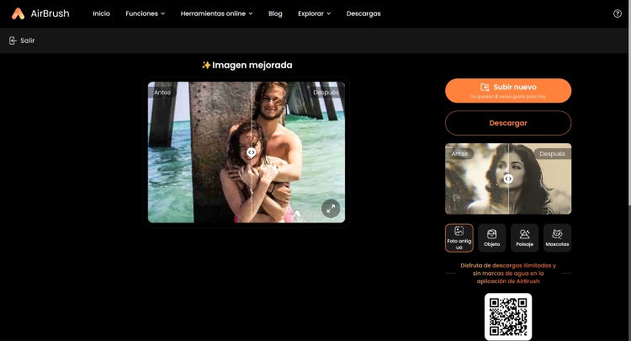Expand the enhanced image to fullscreen
The image size is (631, 341).
point(331,209)
